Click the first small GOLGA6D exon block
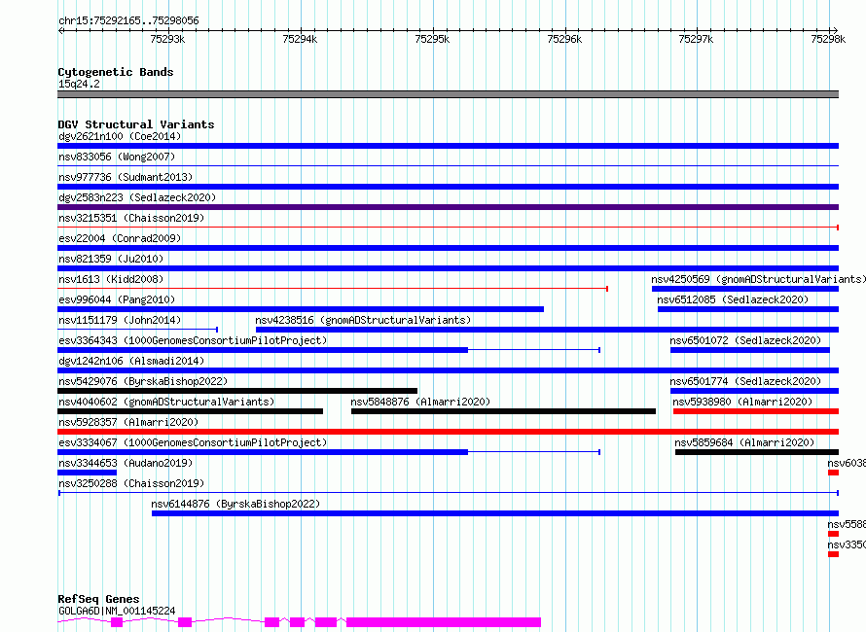 coord(117,622)
